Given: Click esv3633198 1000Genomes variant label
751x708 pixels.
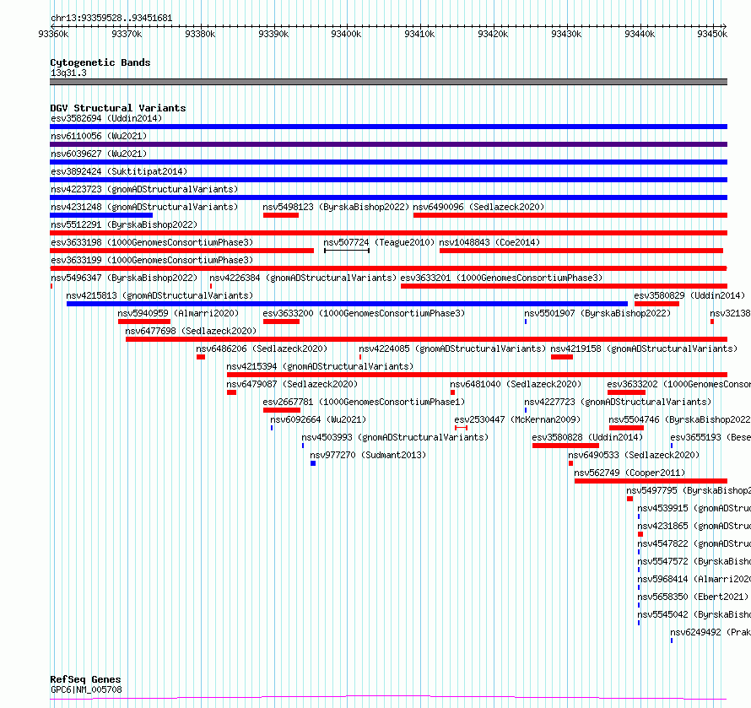Looking at the screenshot, I should (x=152, y=242).
